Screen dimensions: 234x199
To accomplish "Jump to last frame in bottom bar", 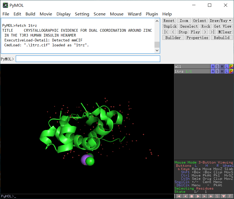I will [211, 196].
